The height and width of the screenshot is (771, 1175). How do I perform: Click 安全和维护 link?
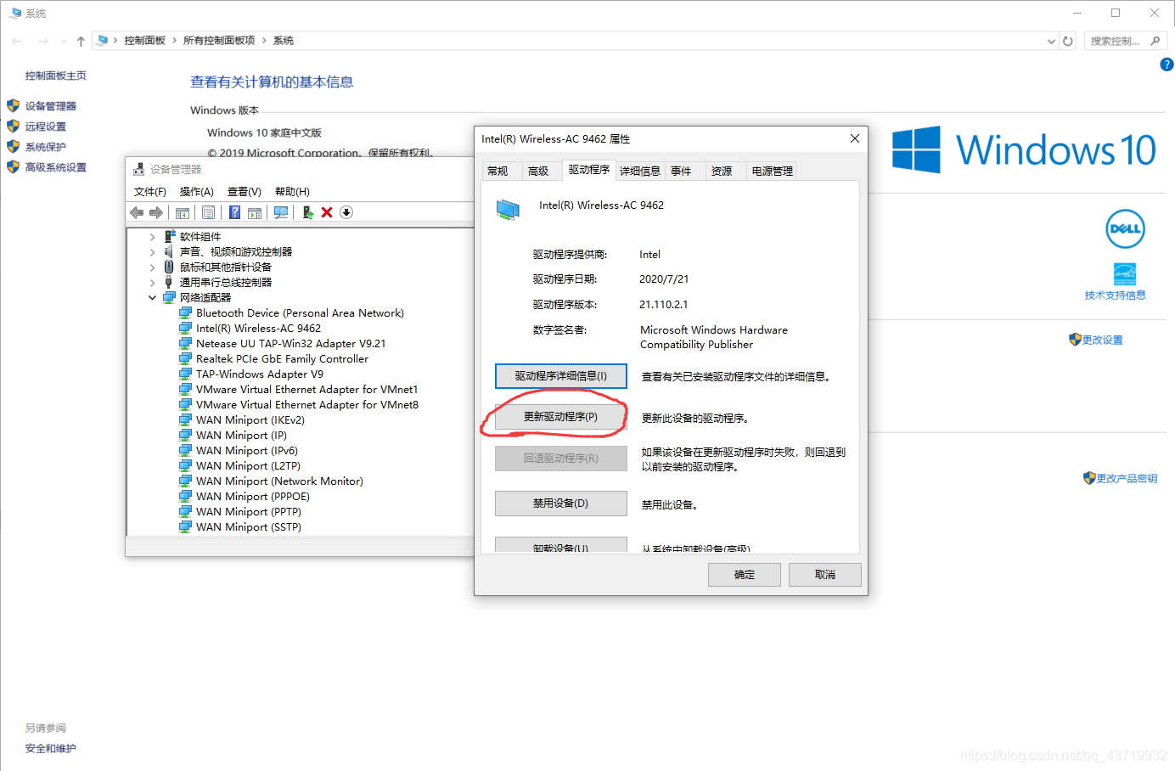51,749
